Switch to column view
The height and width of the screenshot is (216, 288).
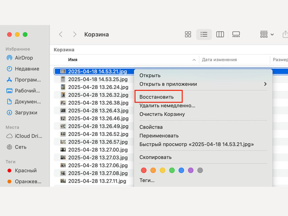tap(220, 34)
